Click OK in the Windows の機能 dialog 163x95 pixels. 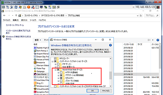(x=92, y=91)
